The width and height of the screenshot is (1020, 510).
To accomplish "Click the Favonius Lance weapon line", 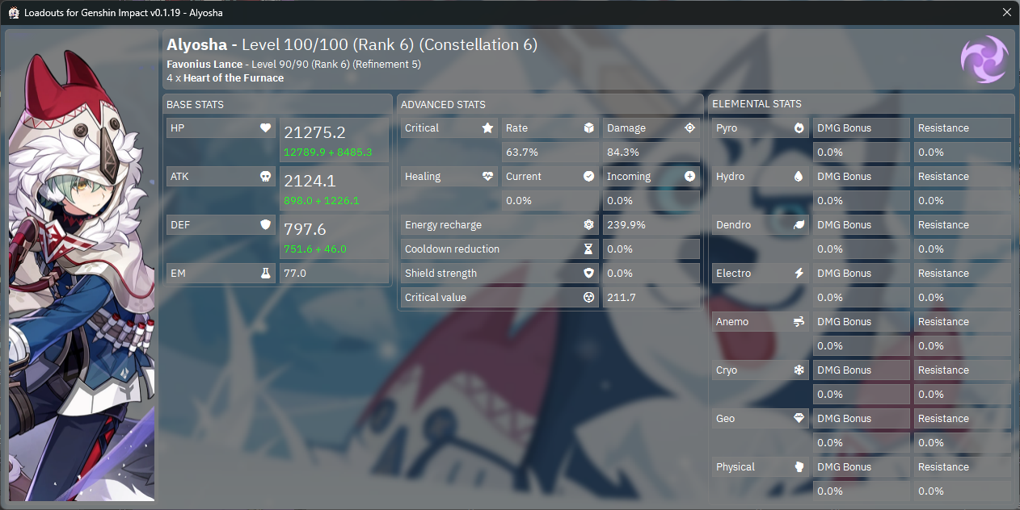I will coord(293,64).
